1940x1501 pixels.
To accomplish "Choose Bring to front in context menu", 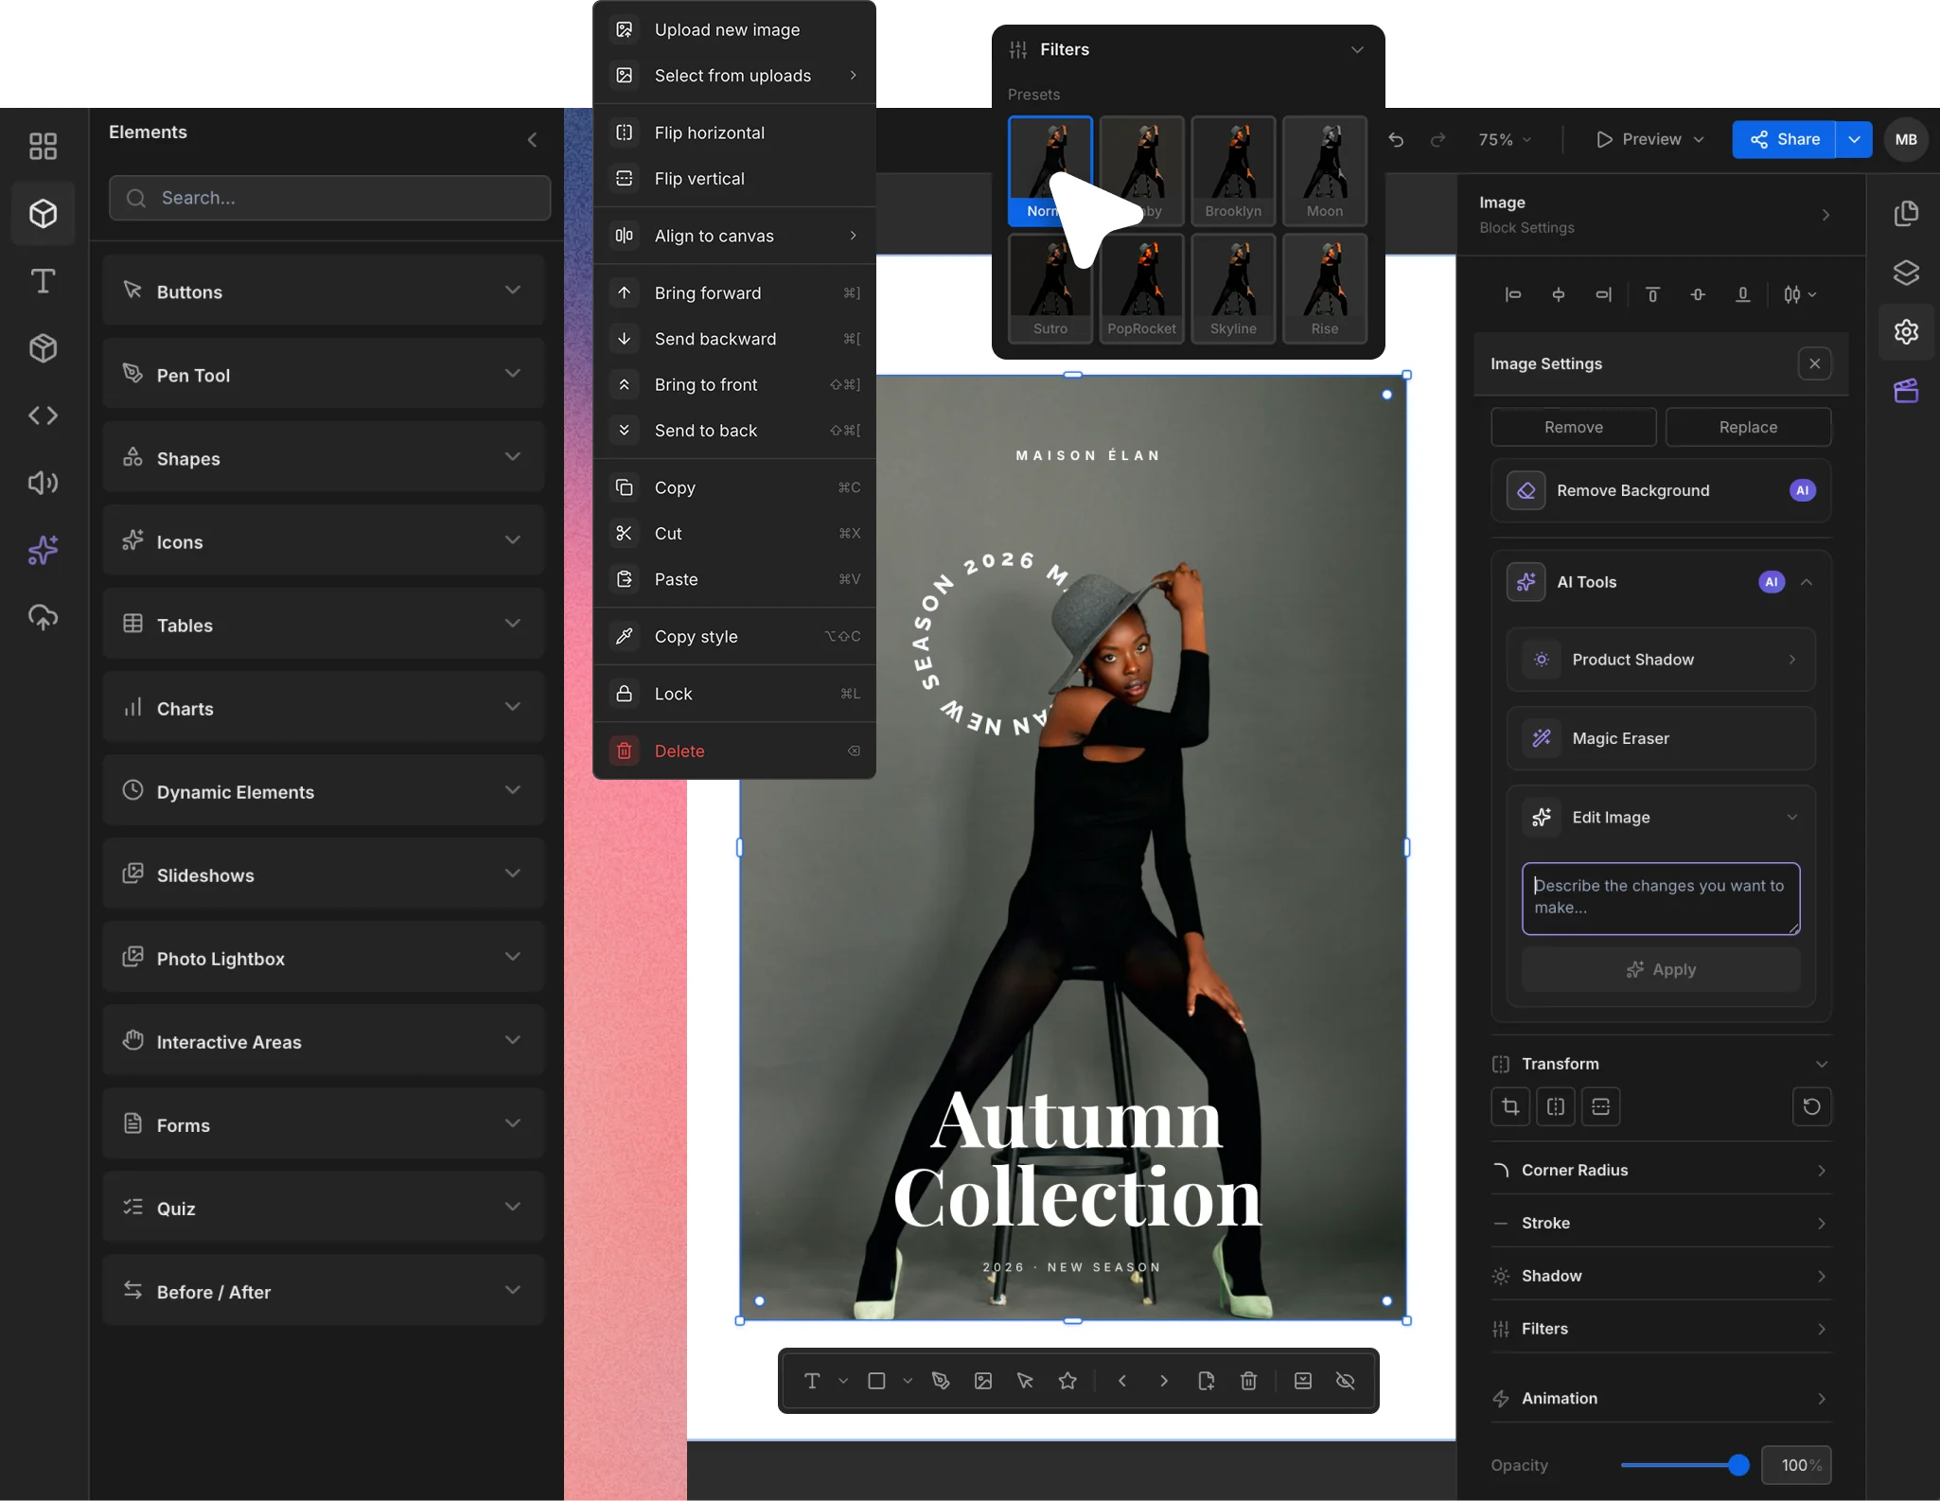I will [733, 384].
